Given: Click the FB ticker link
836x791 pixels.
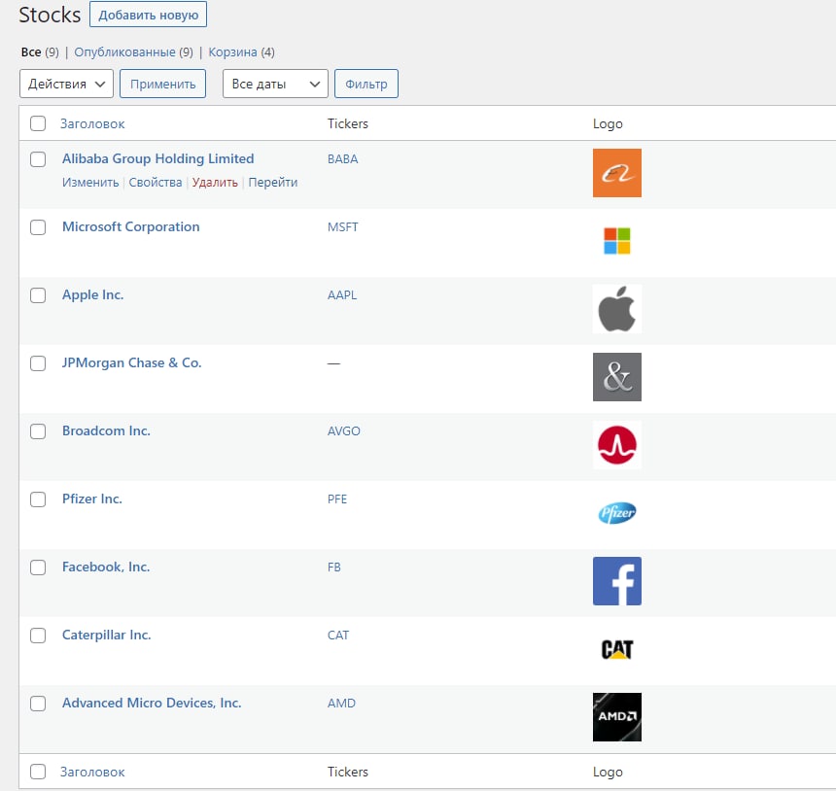Looking at the screenshot, I should click(x=333, y=567).
